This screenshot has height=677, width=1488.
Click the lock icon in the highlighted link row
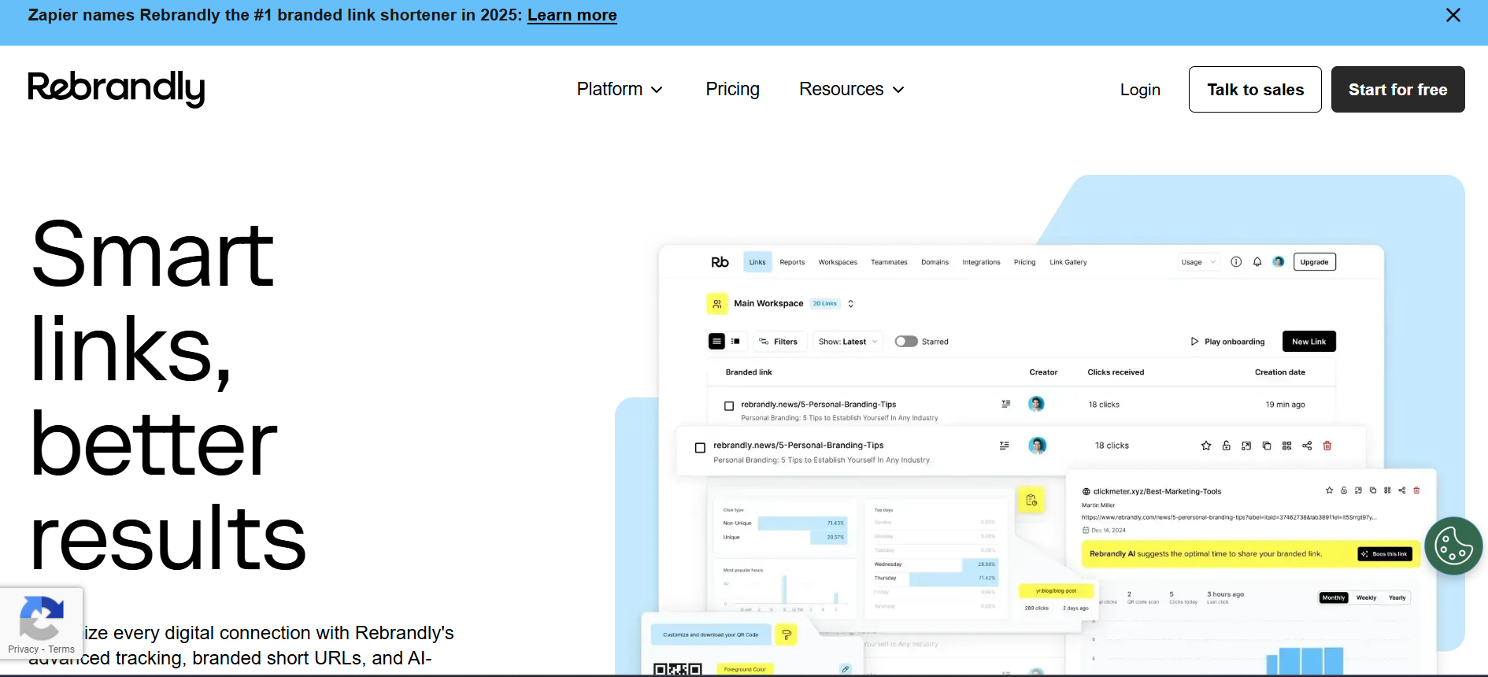[1226, 446]
